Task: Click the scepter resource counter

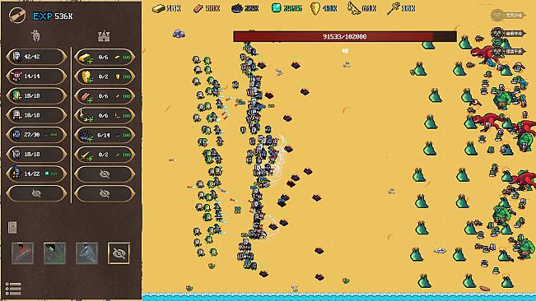Action: coord(401,8)
